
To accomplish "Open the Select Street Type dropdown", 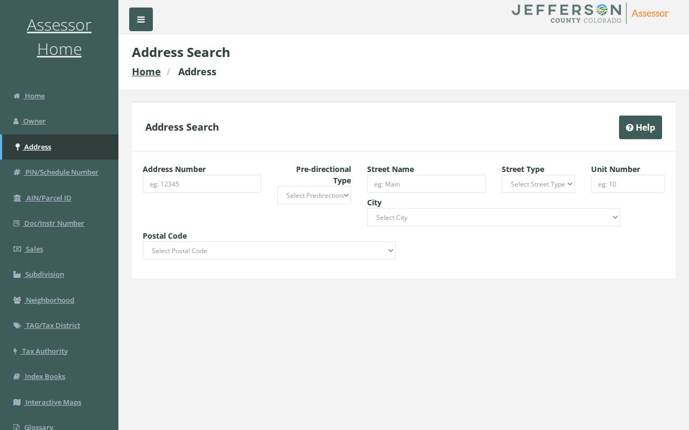I will (538, 184).
